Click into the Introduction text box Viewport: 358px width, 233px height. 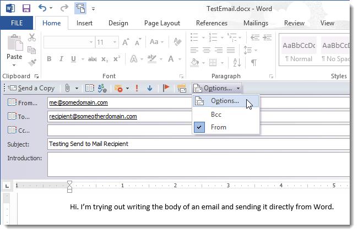pyautogui.click(x=198, y=165)
